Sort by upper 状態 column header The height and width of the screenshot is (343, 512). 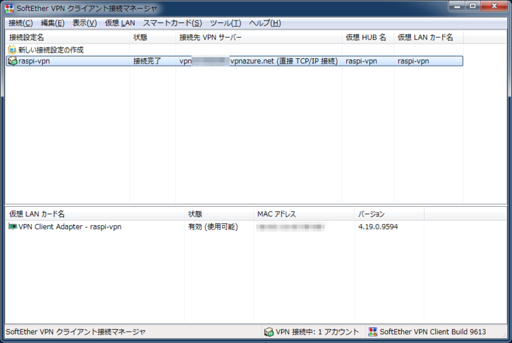[153, 37]
